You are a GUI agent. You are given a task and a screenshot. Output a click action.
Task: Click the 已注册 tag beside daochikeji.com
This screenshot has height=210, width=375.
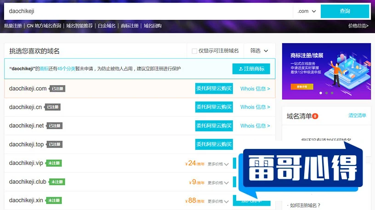click(x=57, y=89)
